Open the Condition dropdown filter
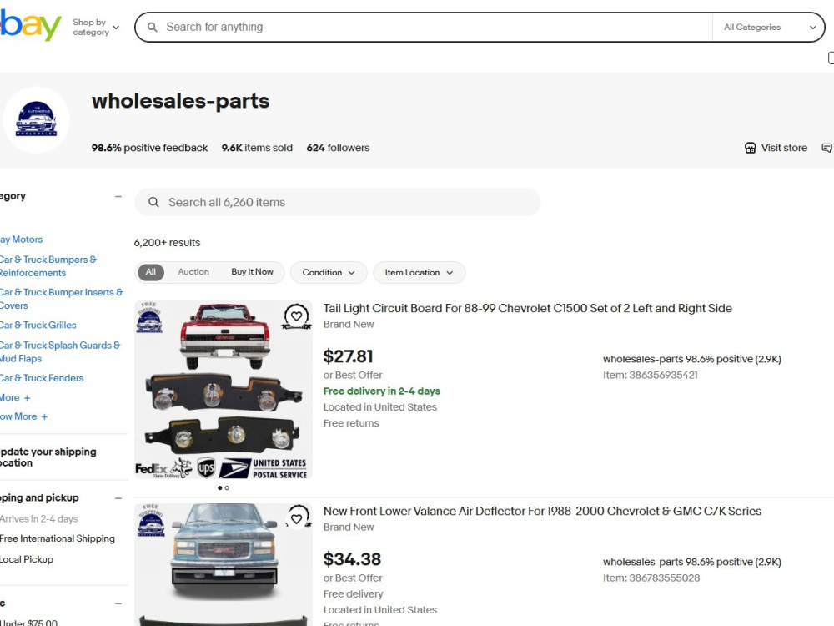834x626 pixels. (329, 273)
